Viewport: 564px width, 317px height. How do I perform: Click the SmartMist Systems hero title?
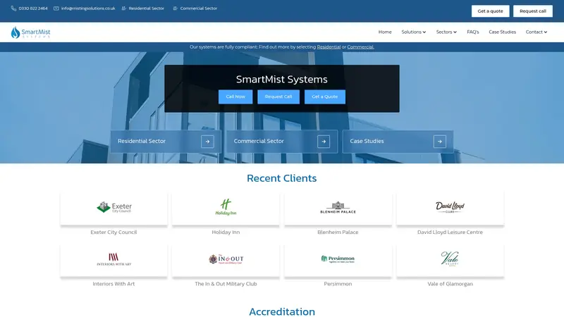(281, 80)
